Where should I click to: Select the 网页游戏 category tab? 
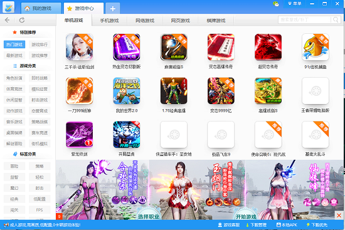click(181, 21)
